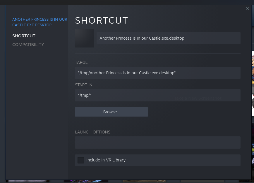The image size is (254, 183).
Task: Click the Include in VR Library text
Action: [106, 160]
